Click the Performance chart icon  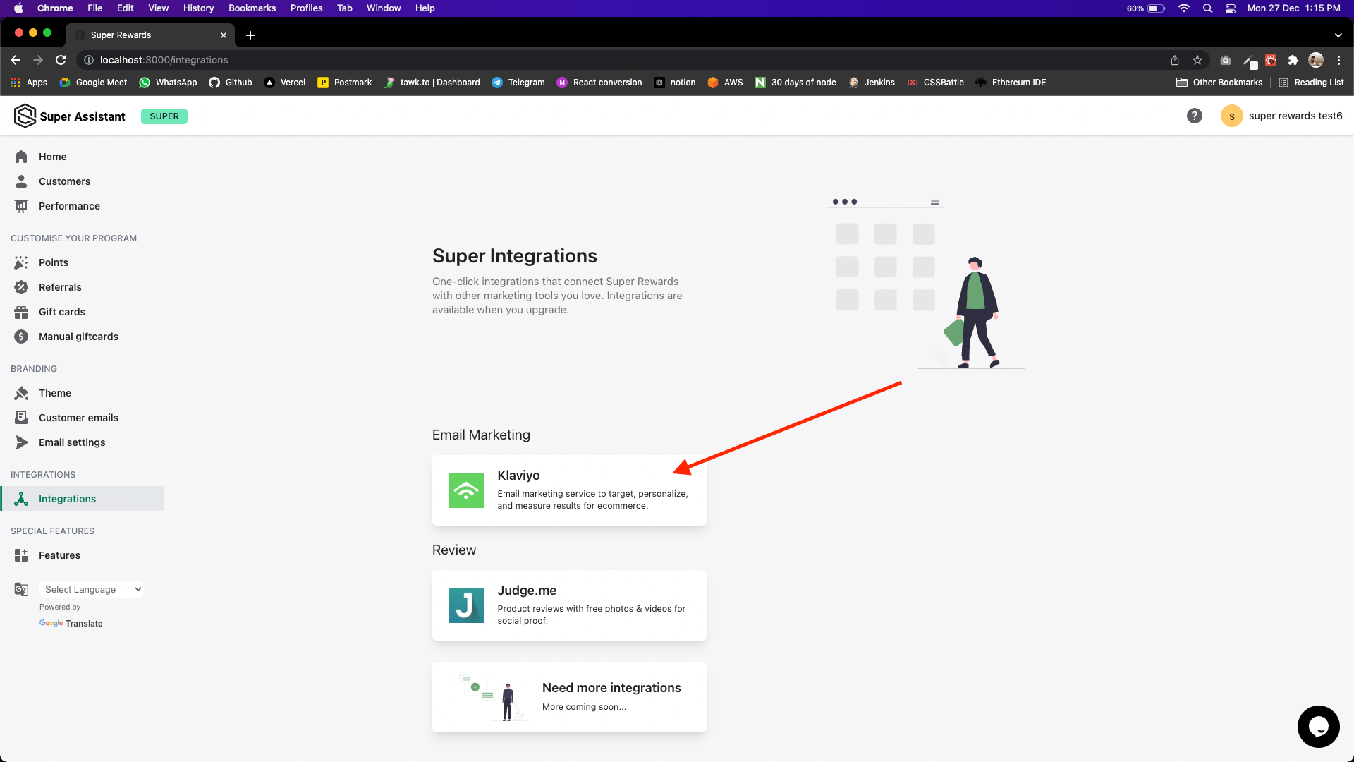(21, 206)
